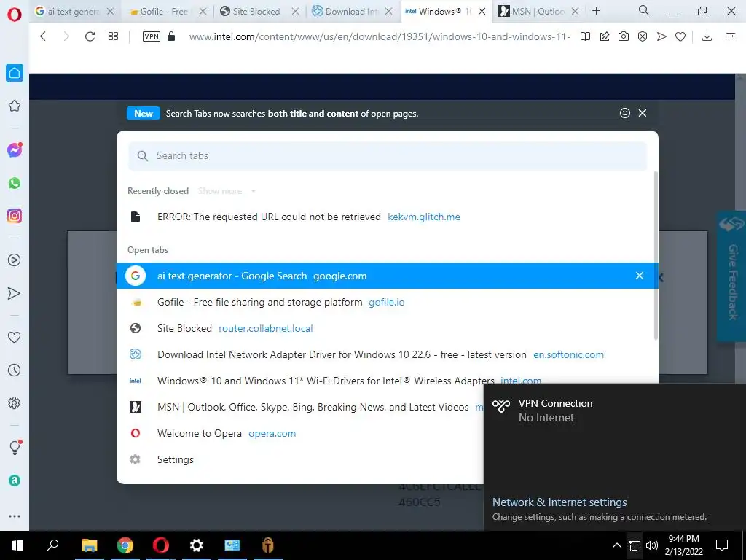This screenshot has height=560, width=746.
Task: Open File Explorer from the taskbar
Action: pyautogui.click(x=89, y=545)
